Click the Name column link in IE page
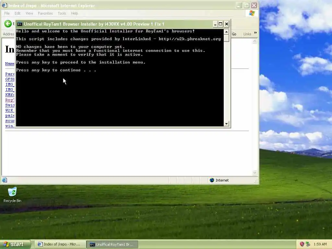The height and width of the screenshot is (249, 332). (x=10, y=64)
